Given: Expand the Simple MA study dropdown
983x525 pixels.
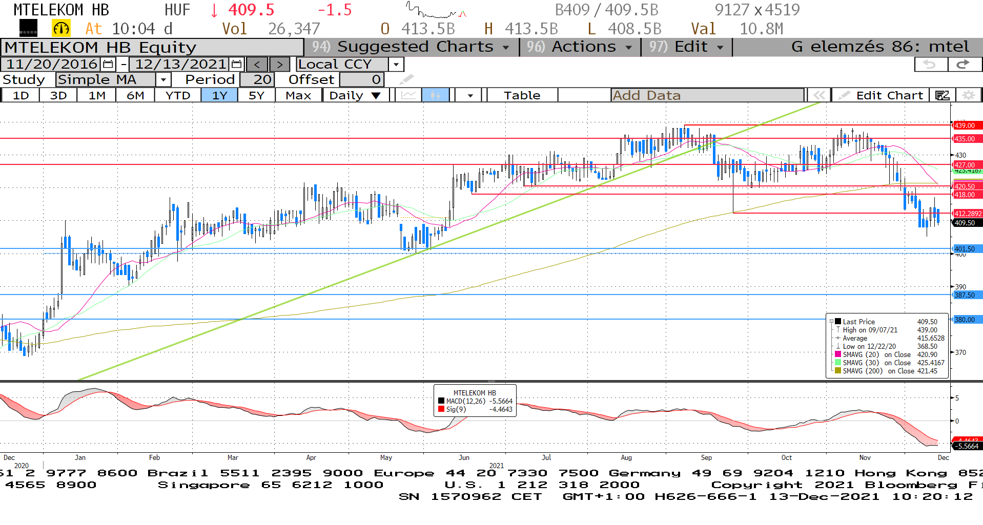Looking at the screenshot, I should (x=163, y=80).
